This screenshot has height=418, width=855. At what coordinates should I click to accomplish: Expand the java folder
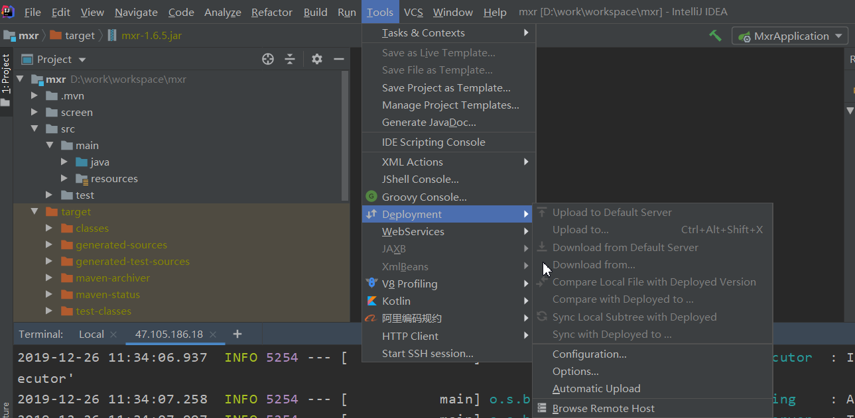pyautogui.click(x=64, y=162)
